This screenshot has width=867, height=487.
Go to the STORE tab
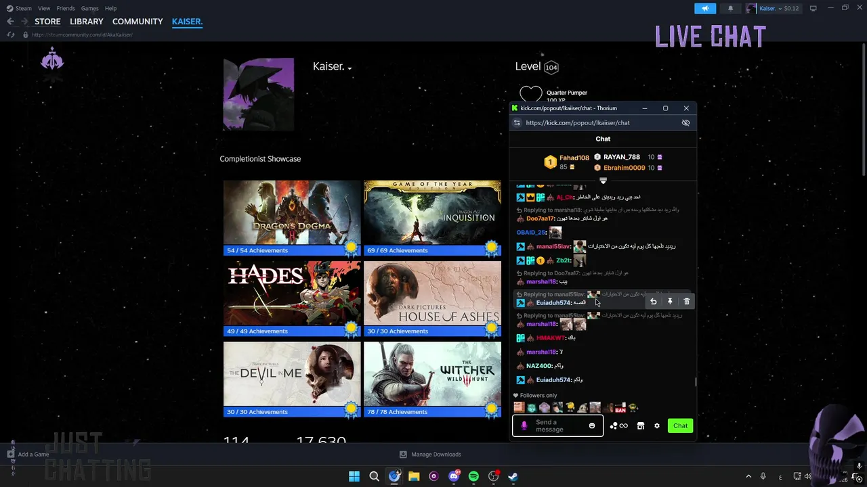(x=47, y=22)
